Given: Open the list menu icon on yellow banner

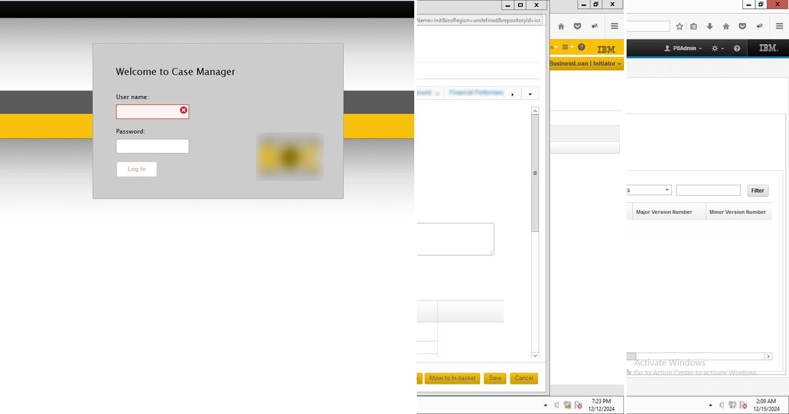Looking at the screenshot, I should 567,47.
